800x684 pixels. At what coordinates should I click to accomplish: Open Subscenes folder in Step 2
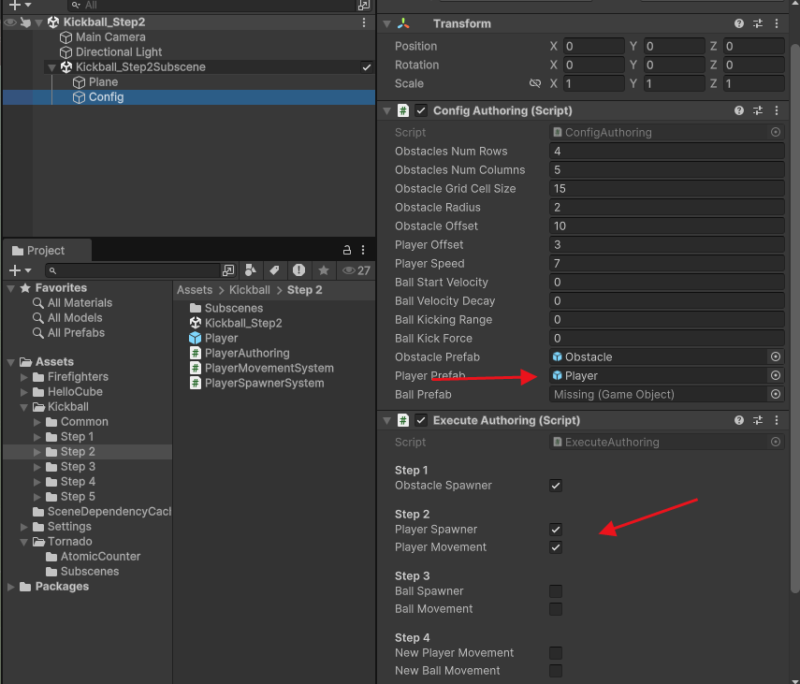coord(226,308)
